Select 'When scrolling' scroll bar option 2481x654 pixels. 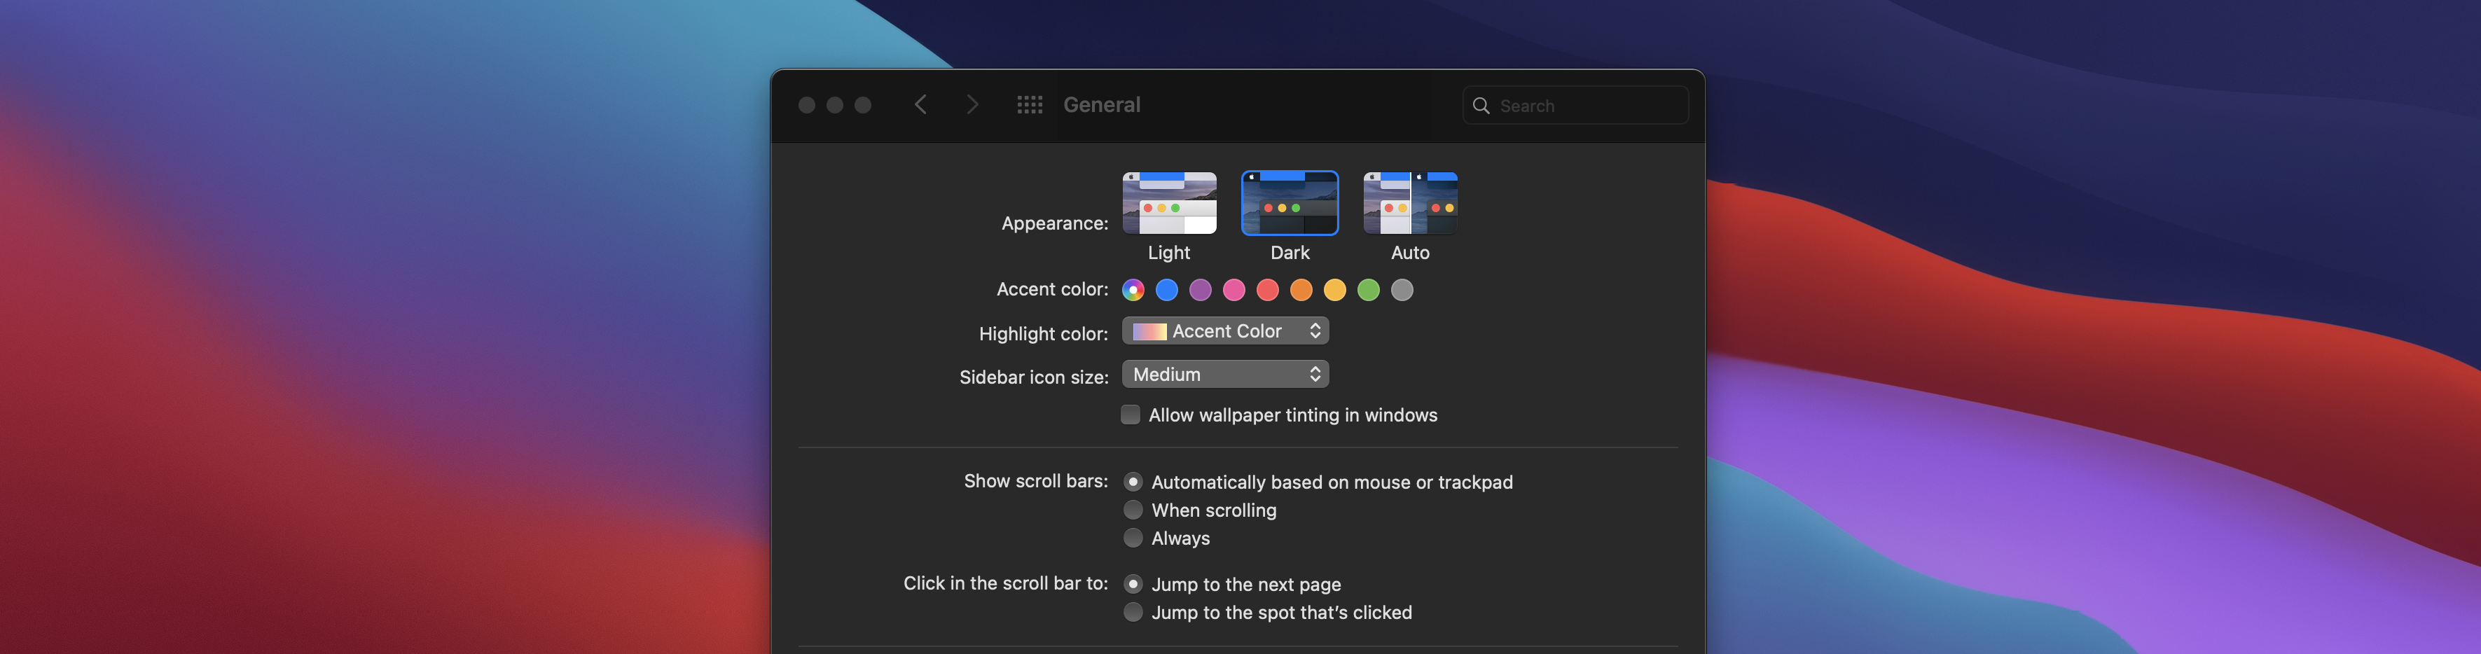click(x=1133, y=510)
